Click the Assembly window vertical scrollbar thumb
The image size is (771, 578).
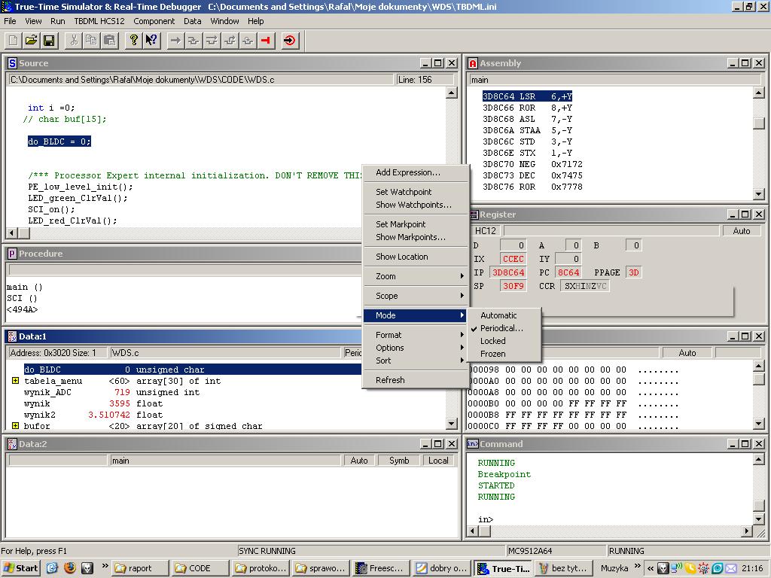pyautogui.click(x=759, y=123)
